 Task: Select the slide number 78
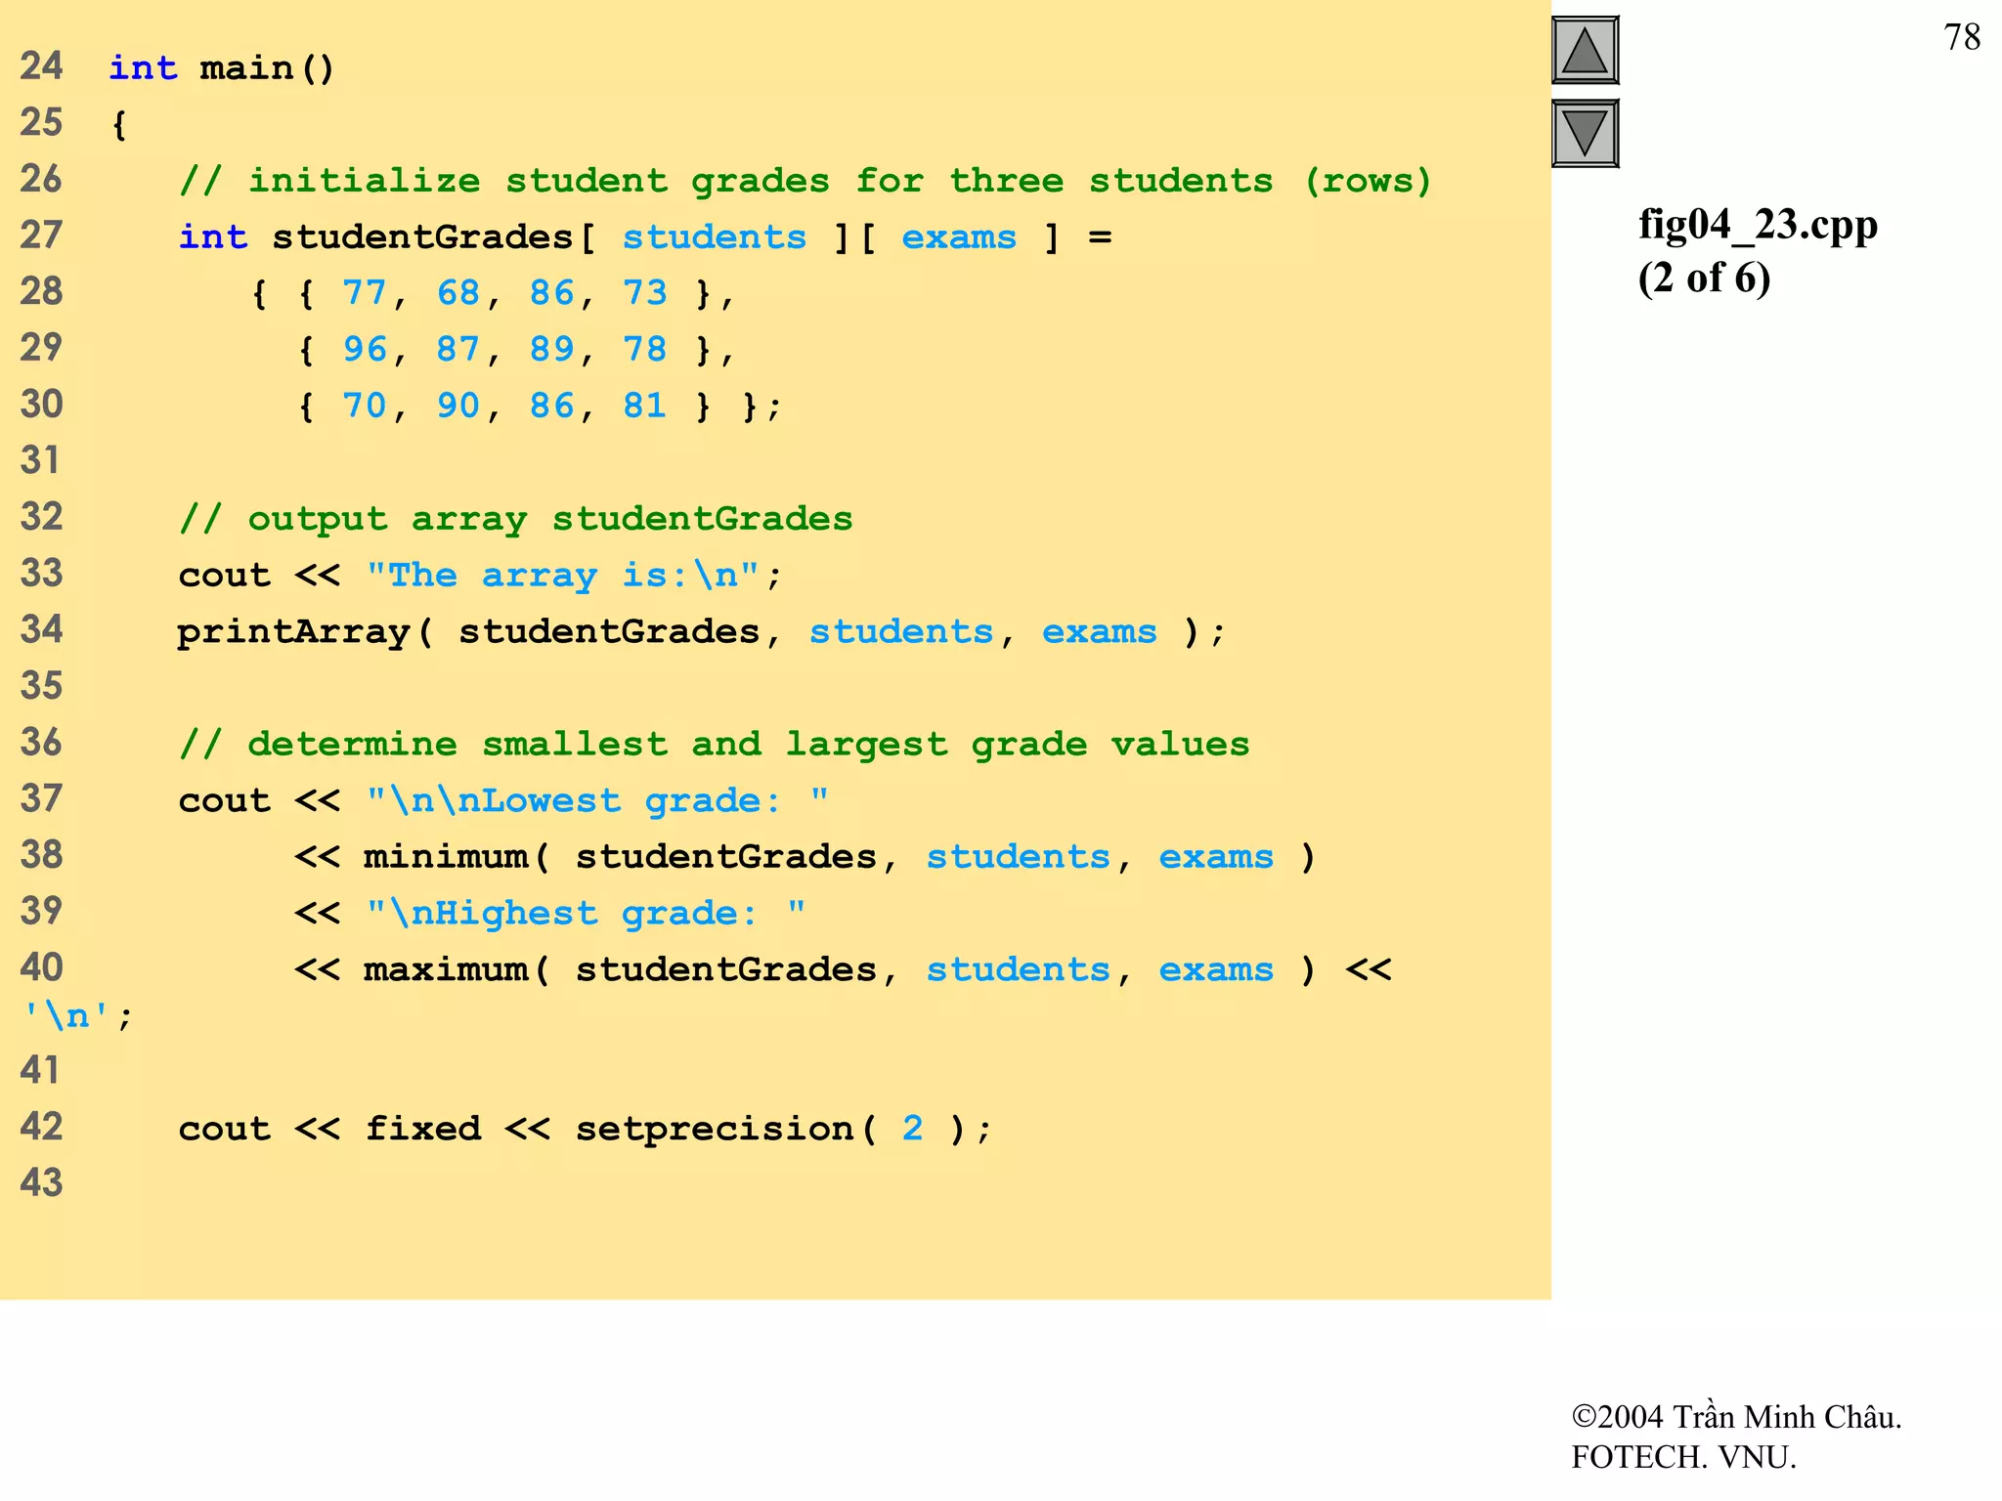tap(1962, 37)
